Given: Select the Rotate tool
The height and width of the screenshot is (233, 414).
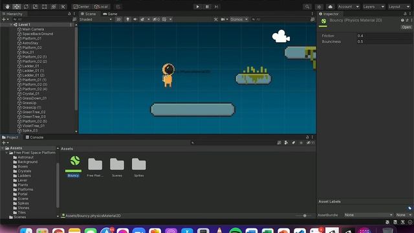Looking at the screenshot, I should click(x=26, y=6).
